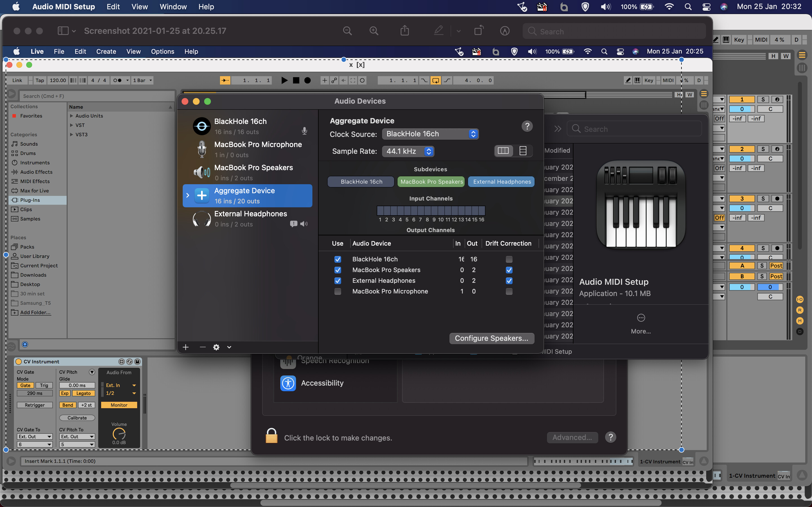812x507 pixels.
Task: Select the markup pen icon in Preview
Action: 438,30
